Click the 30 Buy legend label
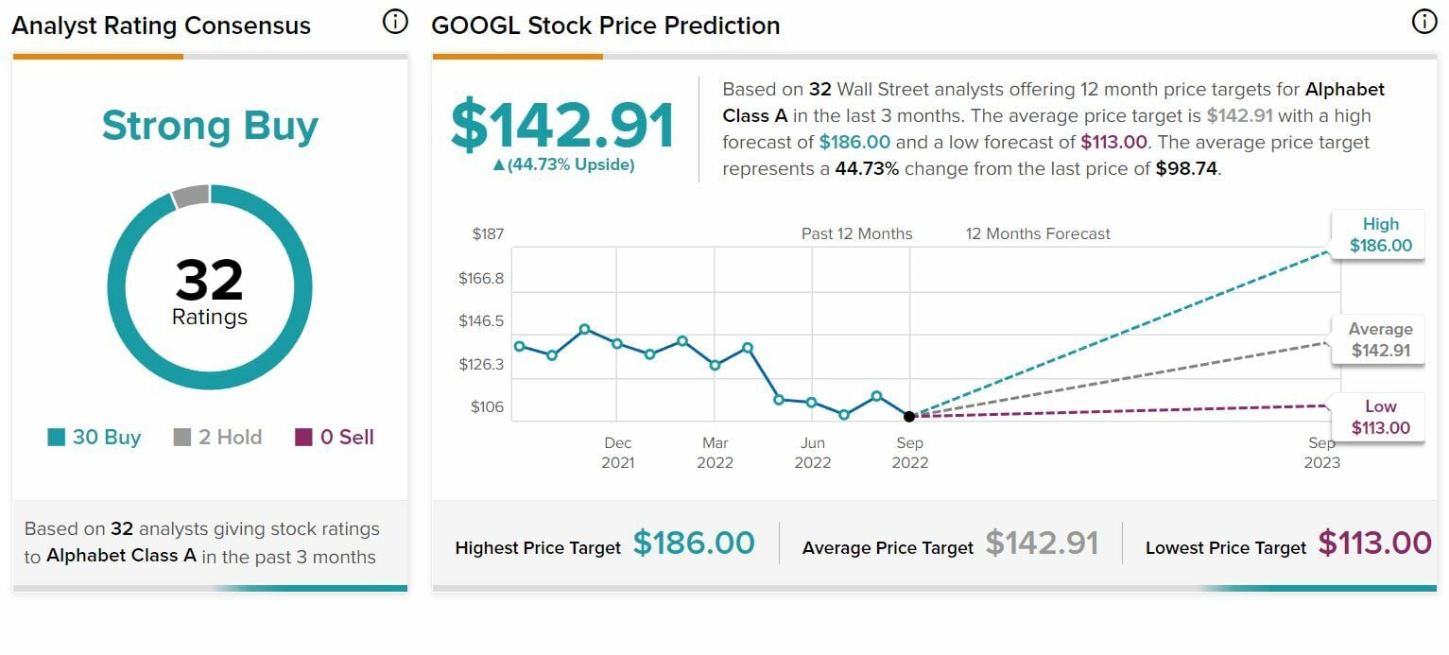 click(x=107, y=438)
